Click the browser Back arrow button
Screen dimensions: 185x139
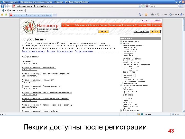click(3, 6)
